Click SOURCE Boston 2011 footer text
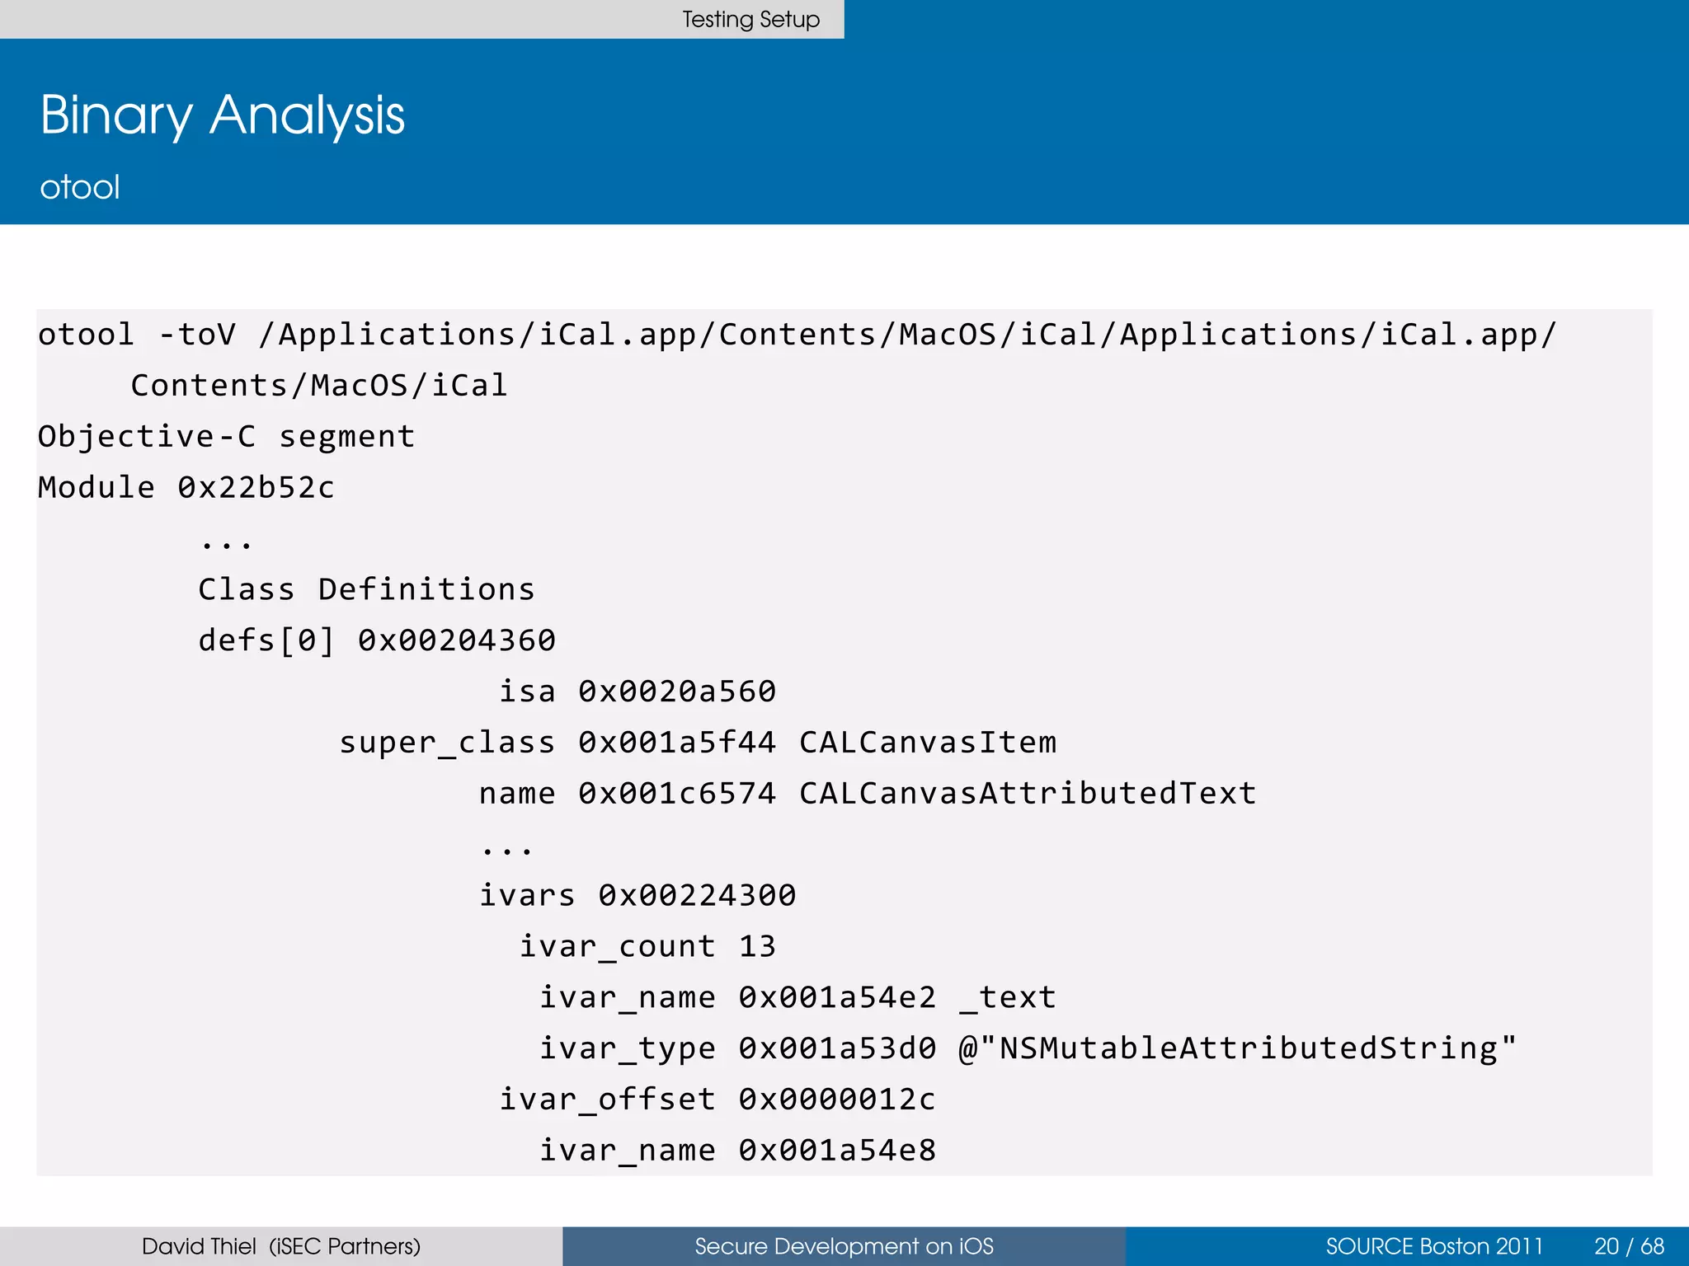Viewport: 1689px width, 1266px height. pos(1433,1245)
